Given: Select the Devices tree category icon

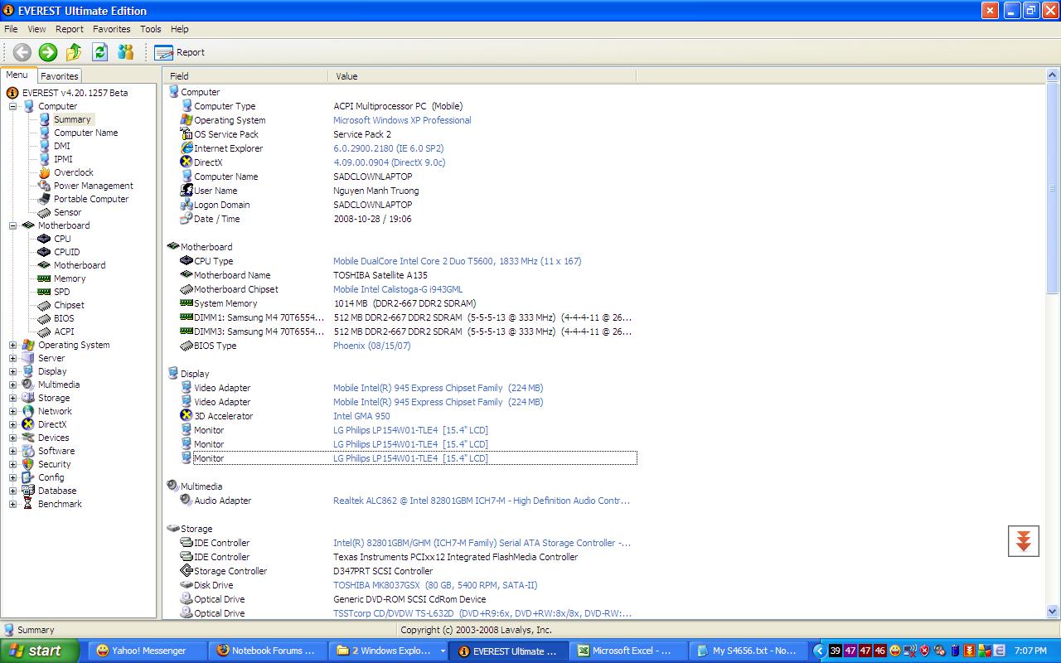Looking at the screenshot, I should click(28, 438).
